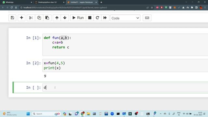Reload the page in the browser

click(x=12, y=7)
